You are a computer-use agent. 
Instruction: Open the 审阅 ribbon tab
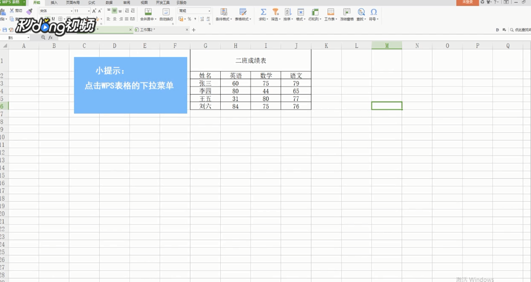tap(127, 2)
